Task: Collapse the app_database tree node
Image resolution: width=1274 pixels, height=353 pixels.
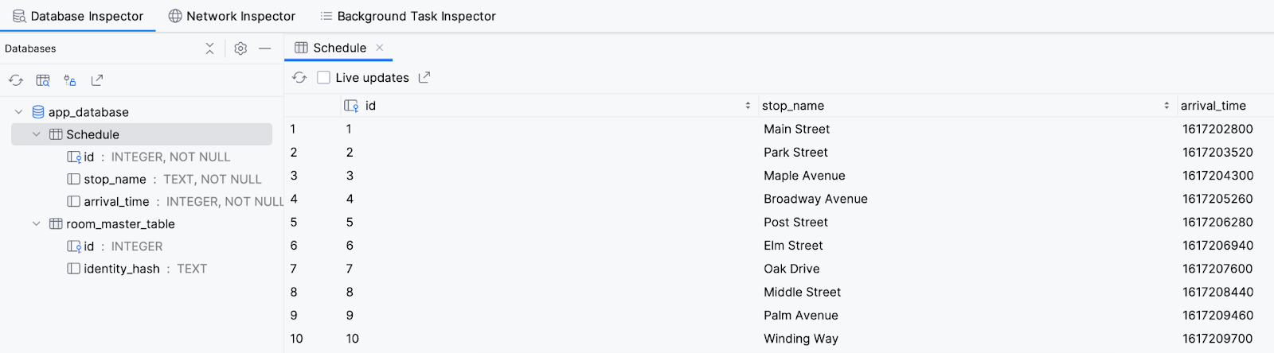Action: (19, 112)
